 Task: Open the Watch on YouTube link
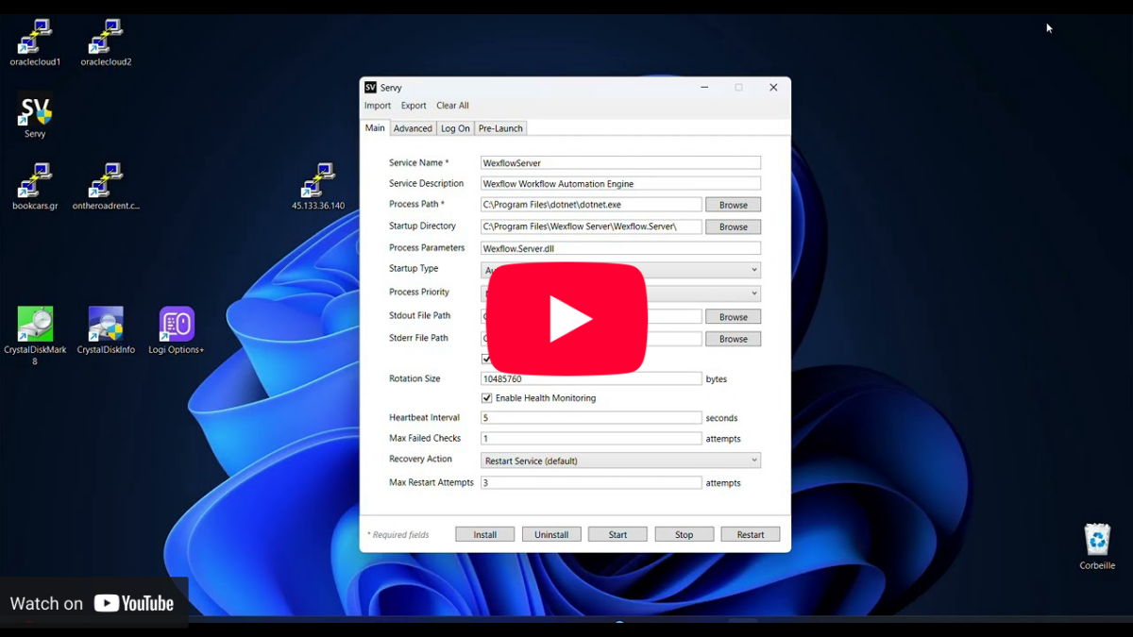point(92,603)
